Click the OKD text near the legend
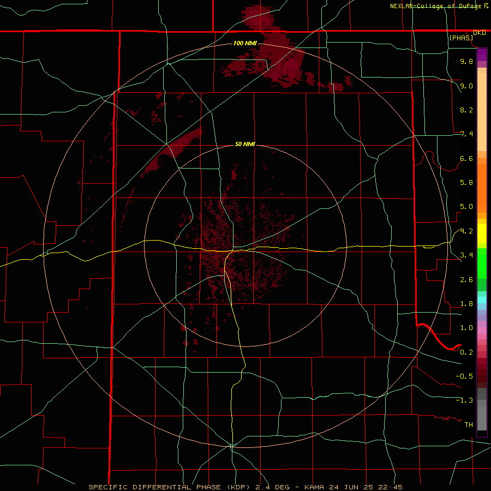 pyautogui.click(x=479, y=33)
